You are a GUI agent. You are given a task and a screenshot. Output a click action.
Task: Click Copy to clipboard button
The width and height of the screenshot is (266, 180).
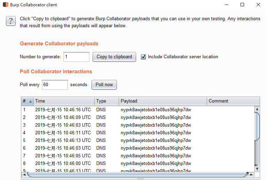(114, 57)
